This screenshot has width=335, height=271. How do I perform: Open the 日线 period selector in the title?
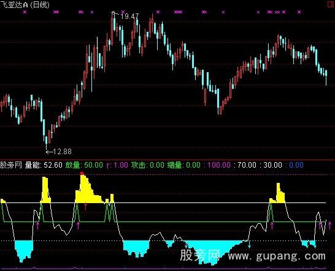40,5
